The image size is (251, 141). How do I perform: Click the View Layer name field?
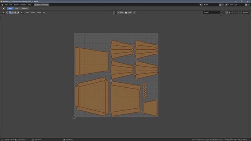[x=236, y=5]
